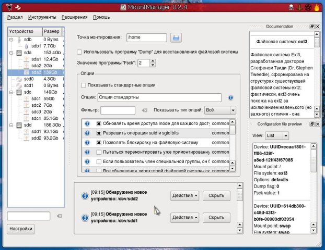Uncheck Позволять блокировку на файловую систему

point(99,143)
